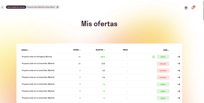Click the back chevron button
Screen dimensions: 204x103
point(2,7)
